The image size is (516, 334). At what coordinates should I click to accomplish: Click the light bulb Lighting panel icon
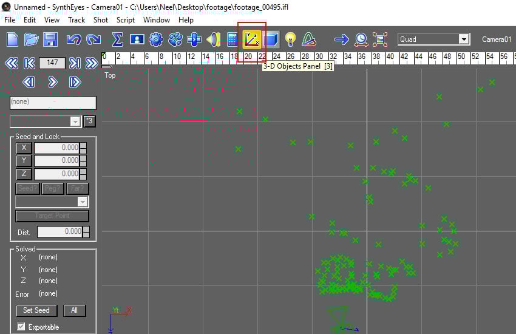(290, 39)
